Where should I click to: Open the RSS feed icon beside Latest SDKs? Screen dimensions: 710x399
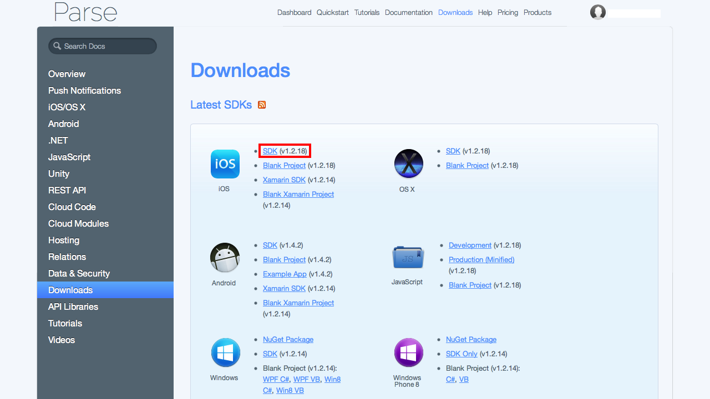262,105
